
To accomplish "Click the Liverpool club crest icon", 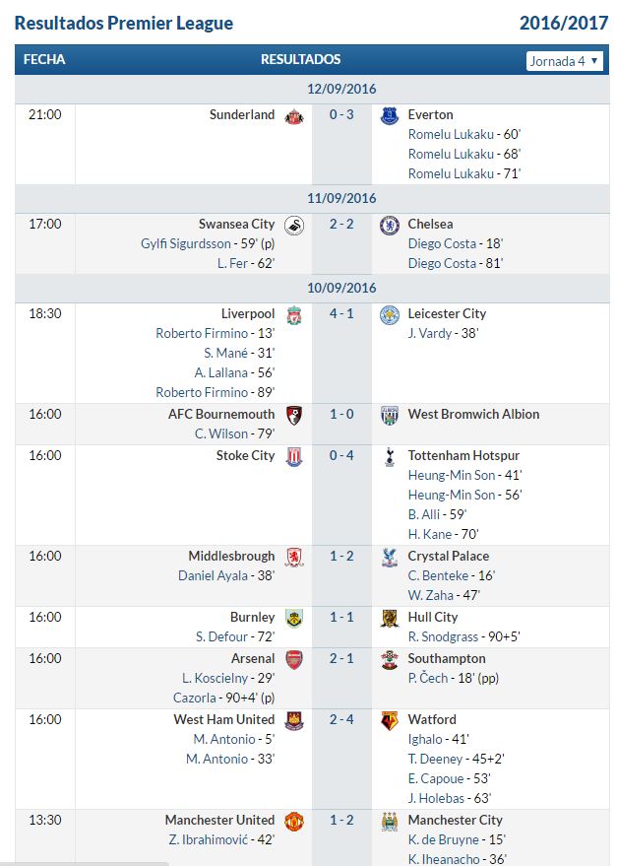I will pyautogui.click(x=293, y=315).
